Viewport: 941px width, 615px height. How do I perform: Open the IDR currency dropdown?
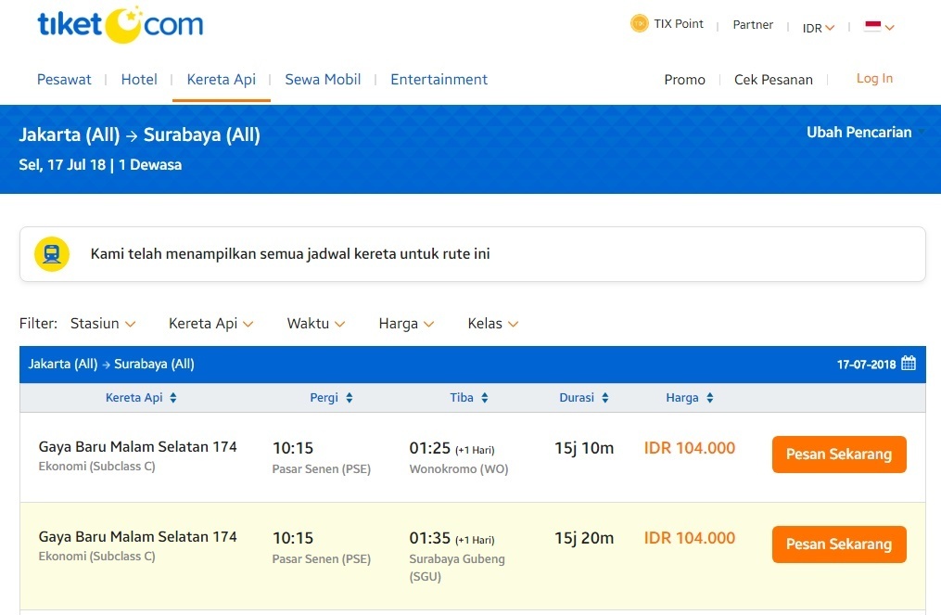click(x=818, y=28)
